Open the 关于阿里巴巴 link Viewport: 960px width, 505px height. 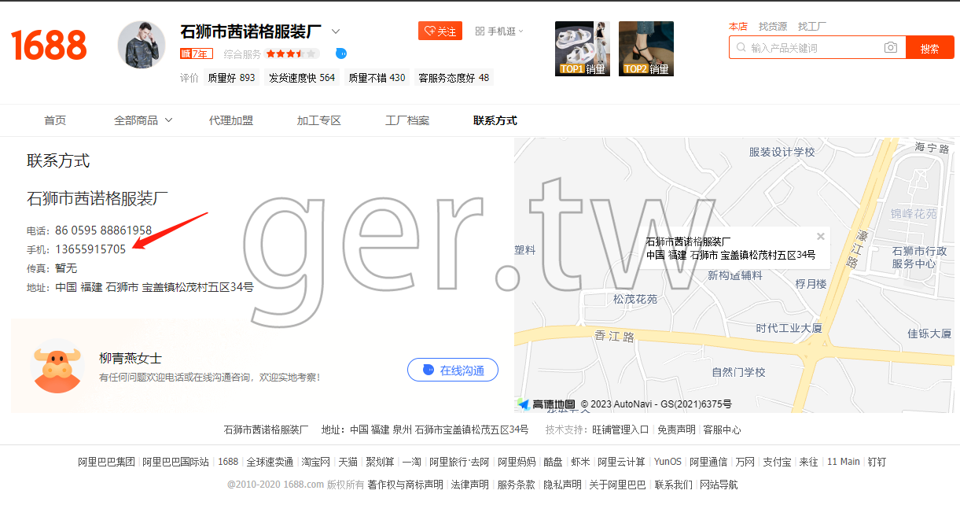click(x=617, y=485)
